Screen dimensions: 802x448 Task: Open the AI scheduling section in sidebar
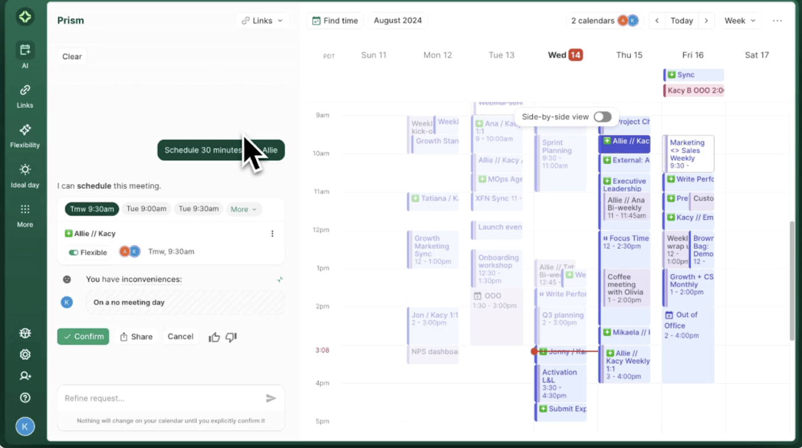(25, 55)
